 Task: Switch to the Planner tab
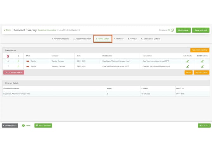119,39
